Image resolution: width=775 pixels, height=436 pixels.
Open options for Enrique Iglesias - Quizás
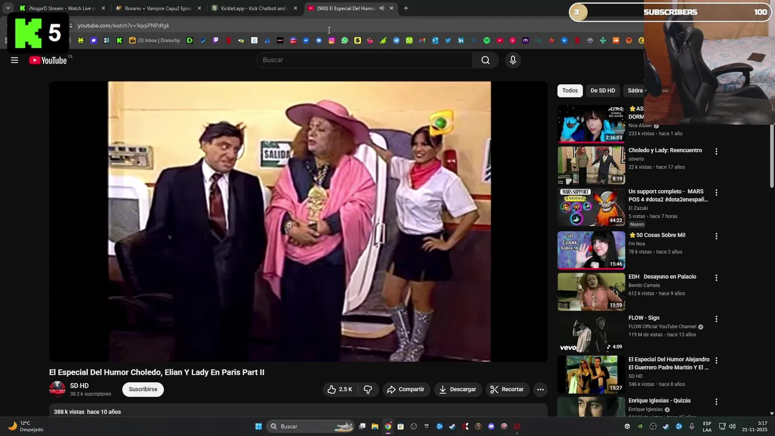(x=716, y=401)
